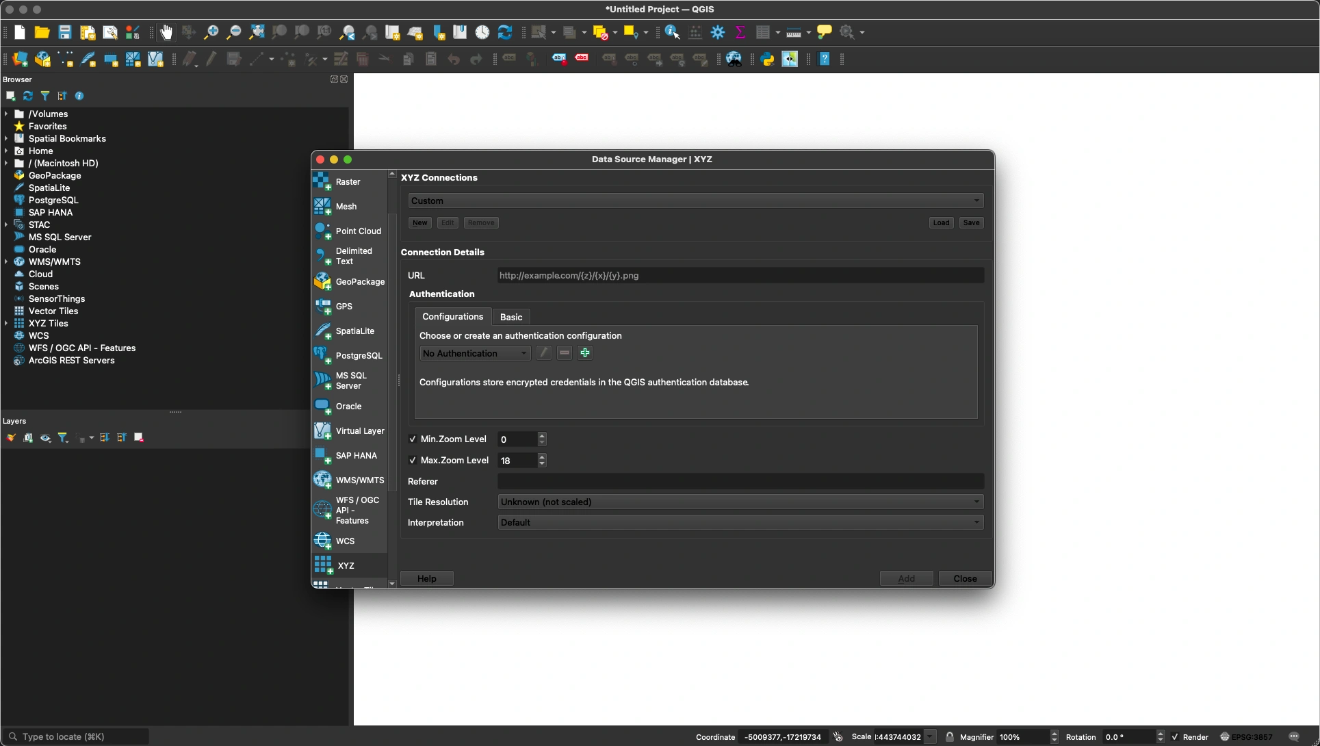Save the project with the floppy disk icon
Screen dimensions: 1320x746
(65, 32)
